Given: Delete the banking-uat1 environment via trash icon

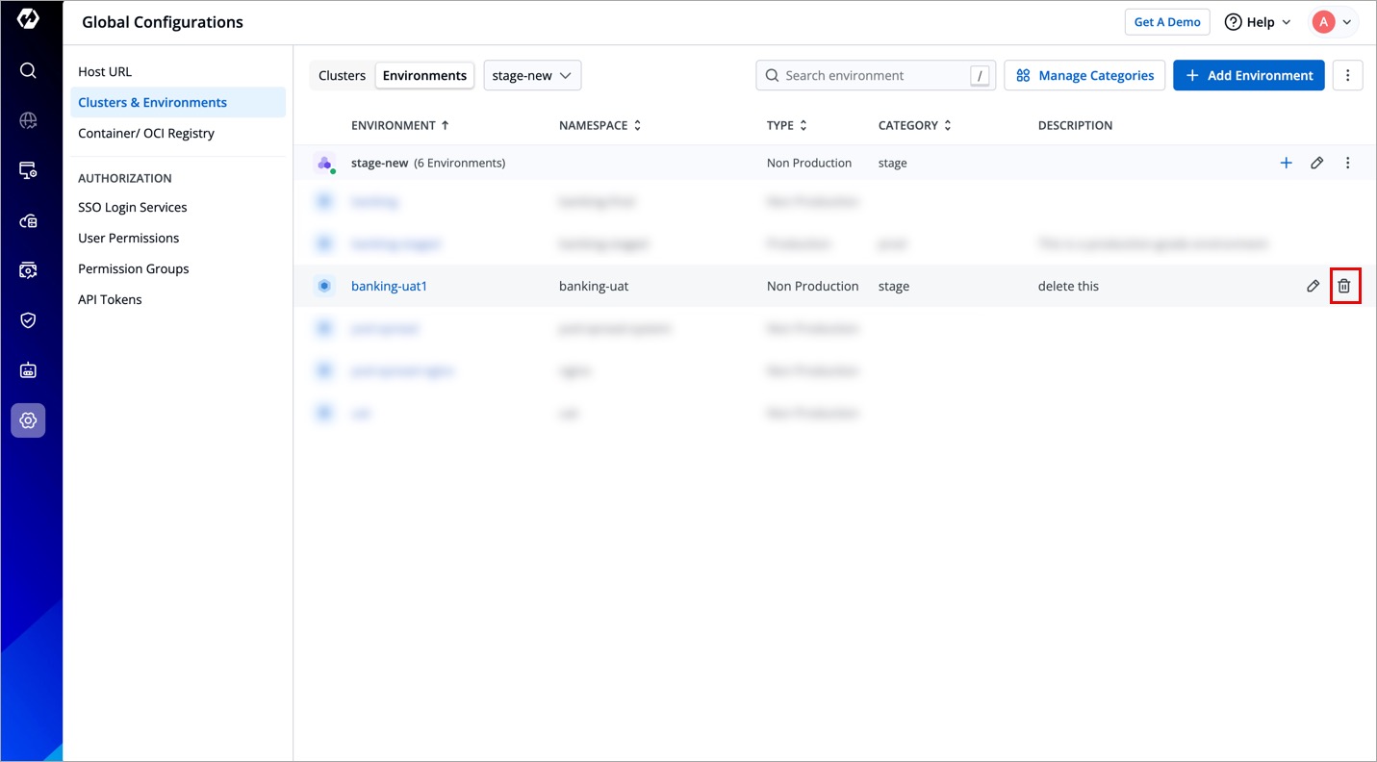Looking at the screenshot, I should 1344,286.
